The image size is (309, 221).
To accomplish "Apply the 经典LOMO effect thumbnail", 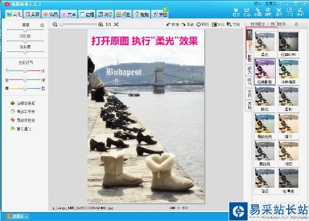I will pos(288,44).
